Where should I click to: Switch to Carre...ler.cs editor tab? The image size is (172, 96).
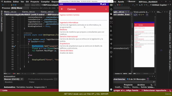point(28,12)
